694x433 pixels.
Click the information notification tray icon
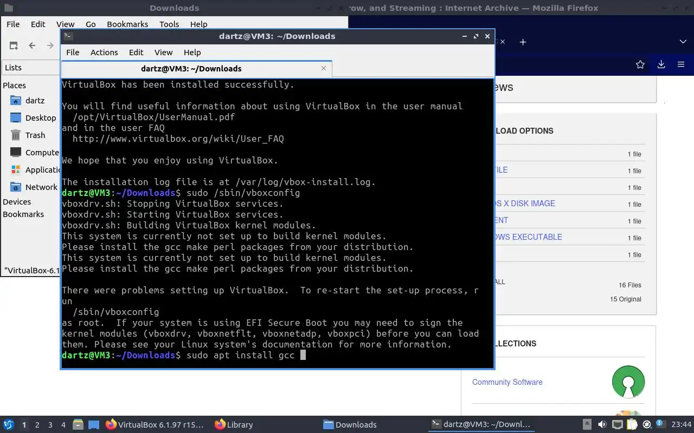point(661,424)
